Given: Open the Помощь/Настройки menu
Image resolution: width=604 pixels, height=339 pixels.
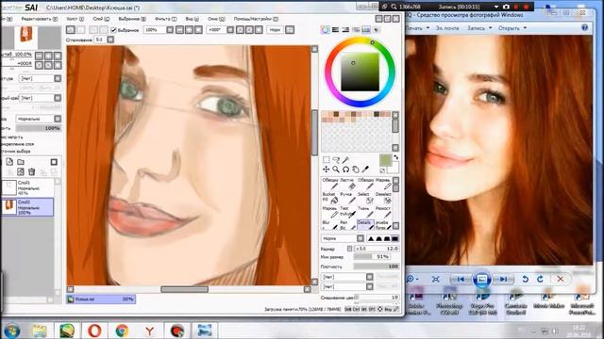Looking at the screenshot, I should [256, 19].
